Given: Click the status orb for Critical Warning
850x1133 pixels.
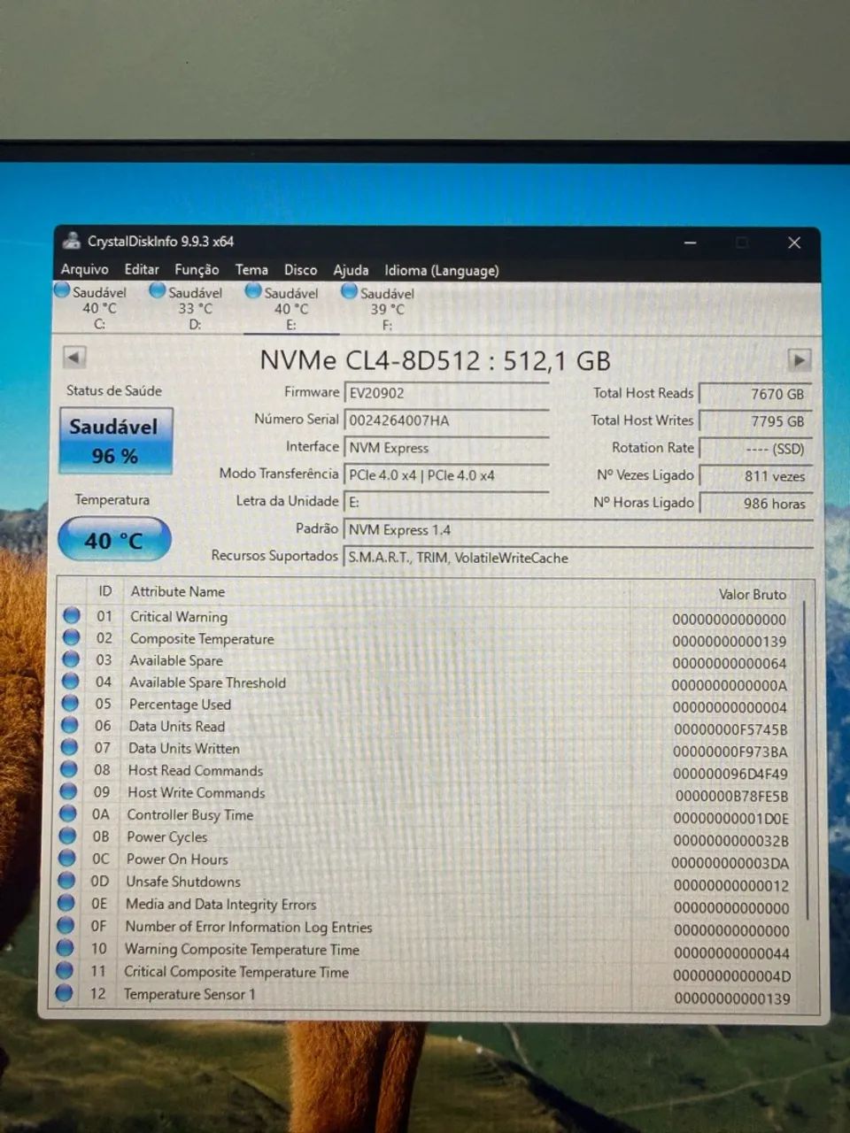Looking at the screenshot, I should 73,615.
